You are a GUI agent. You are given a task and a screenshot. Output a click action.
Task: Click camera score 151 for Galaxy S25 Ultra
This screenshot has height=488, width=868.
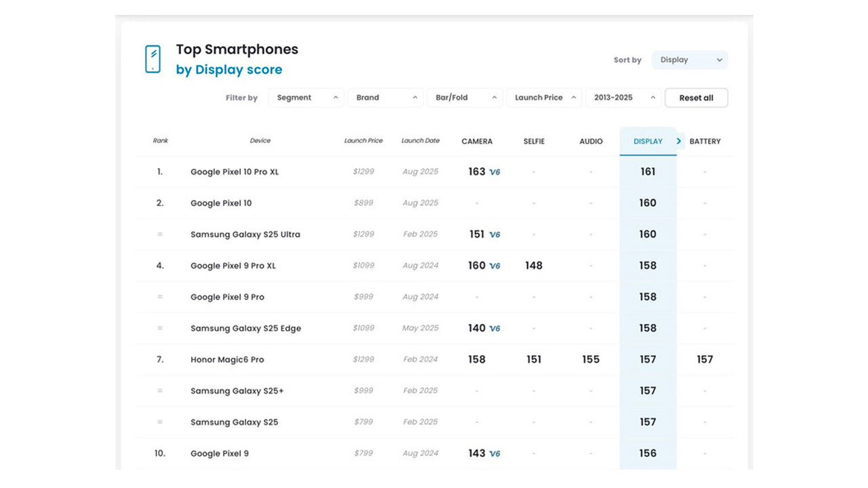click(x=477, y=235)
